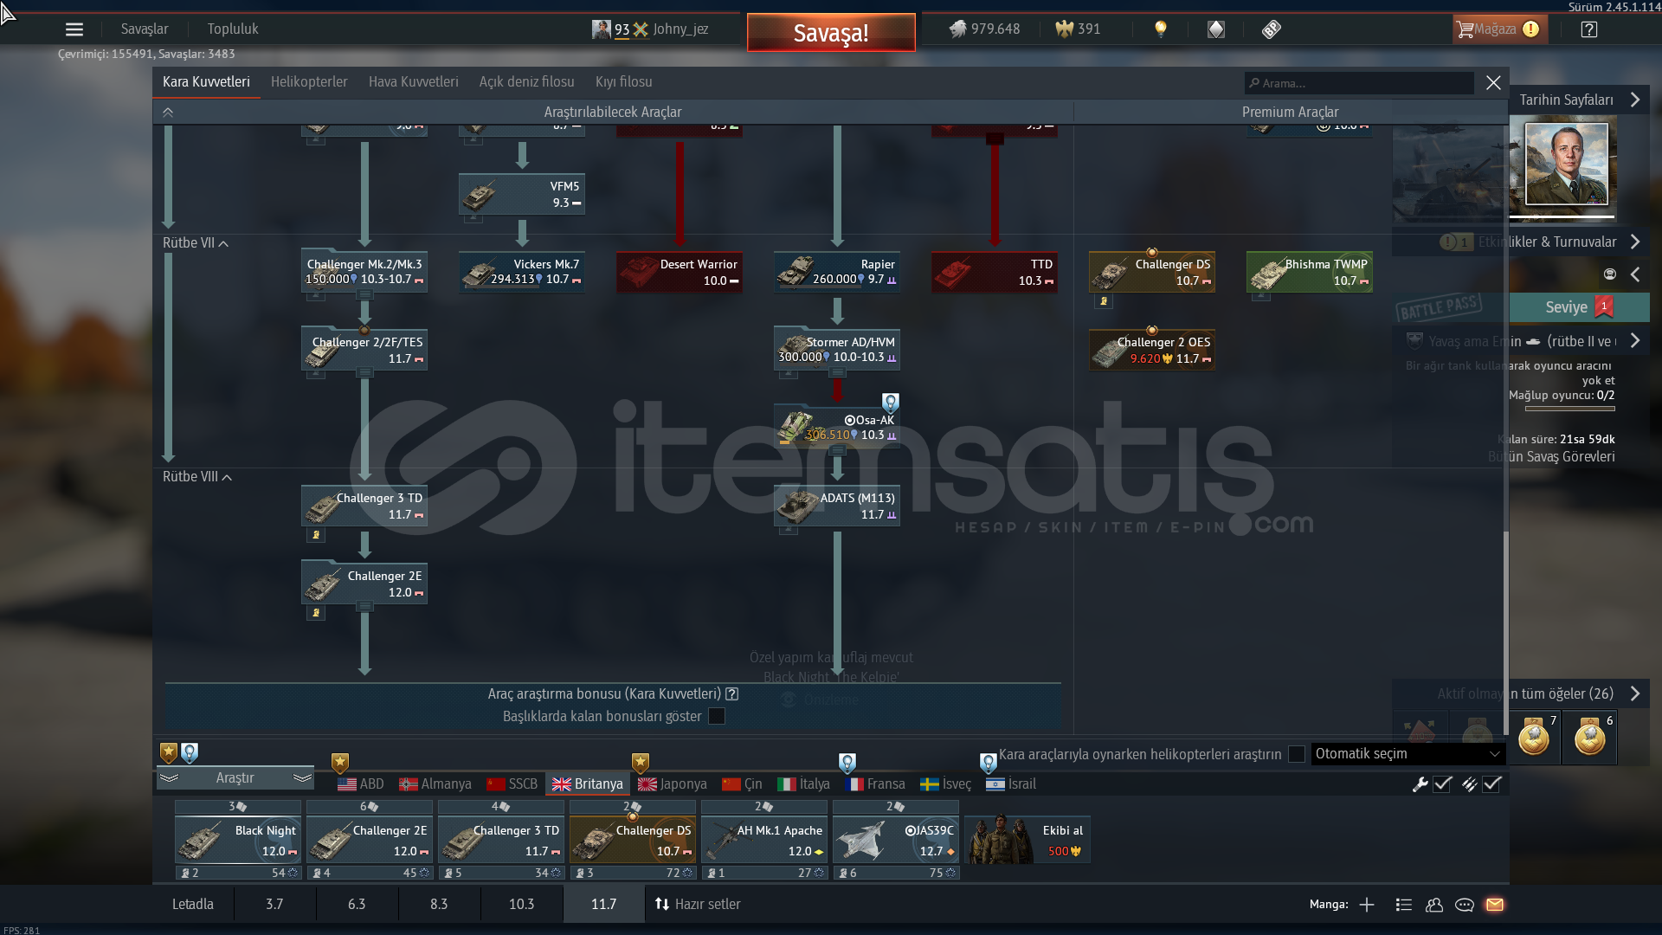
Task: Select the TTD vehicle card
Action: click(995, 272)
